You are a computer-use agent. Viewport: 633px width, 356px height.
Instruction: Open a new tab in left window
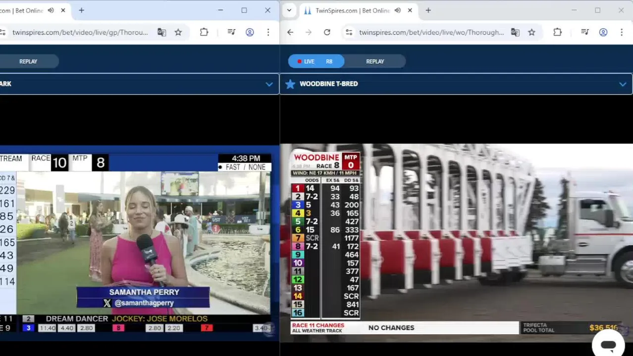81,10
